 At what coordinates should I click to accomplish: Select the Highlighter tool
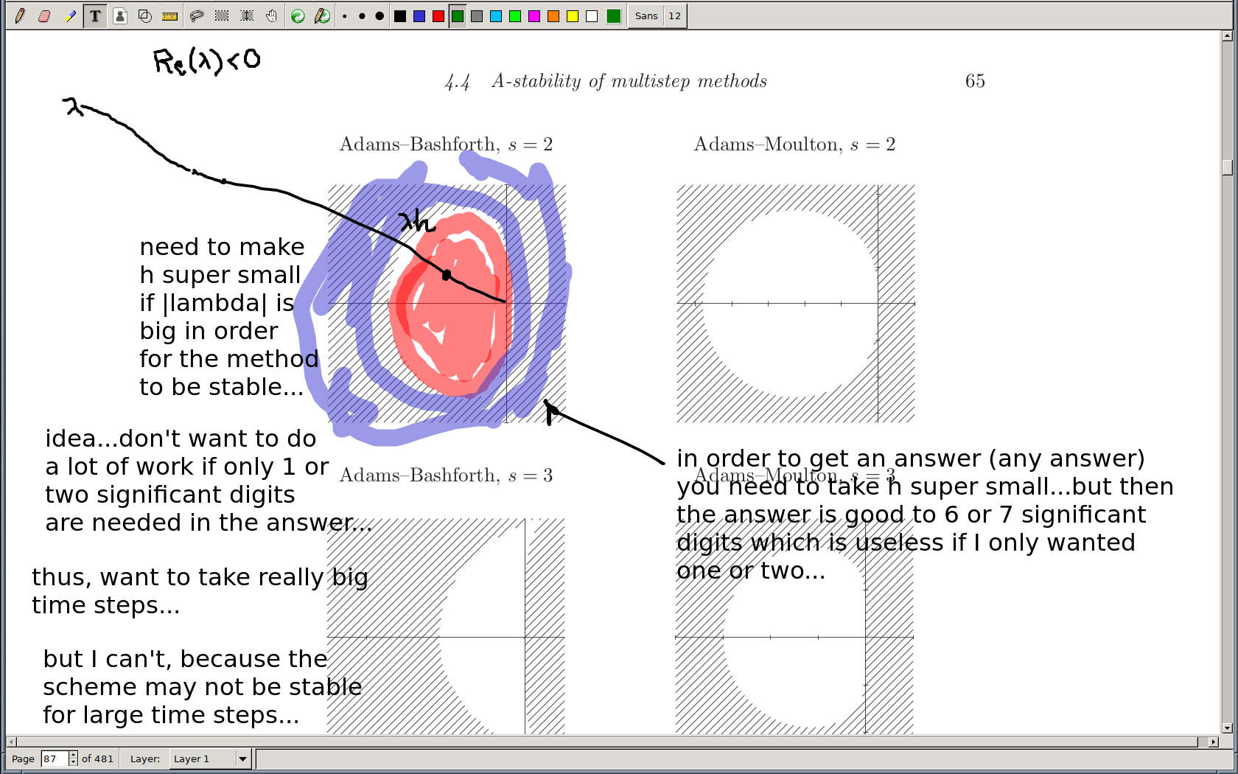70,16
